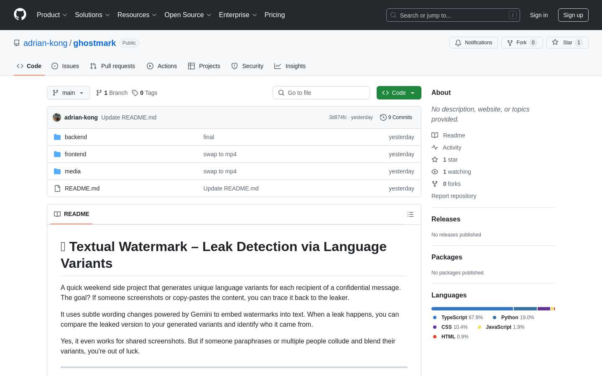Image resolution: width=602 pixels, height=376 pixels.
Task: Click the Notifications bell button
Action: pos(474,43)
